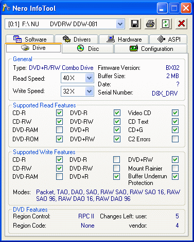The width and height of the screenshot is (194, 242).
Task: Select the ASPI tab
Action: (x=168, y=39)
